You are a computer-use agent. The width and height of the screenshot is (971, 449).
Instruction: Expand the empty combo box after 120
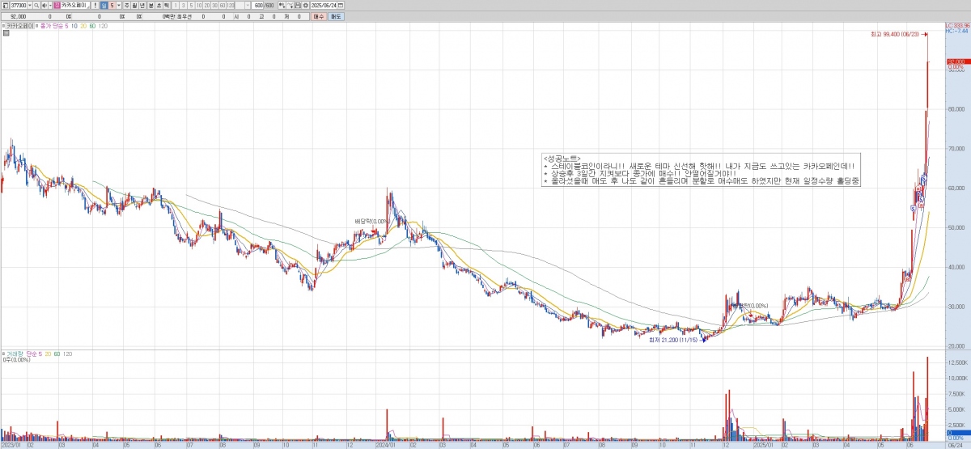coord(246,5)
